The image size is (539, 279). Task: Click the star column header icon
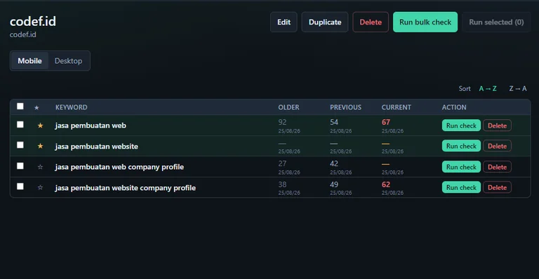tap(36, 108)
